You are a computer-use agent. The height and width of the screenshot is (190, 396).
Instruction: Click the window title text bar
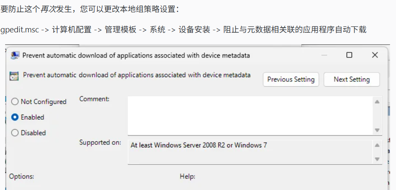(136, 55)
